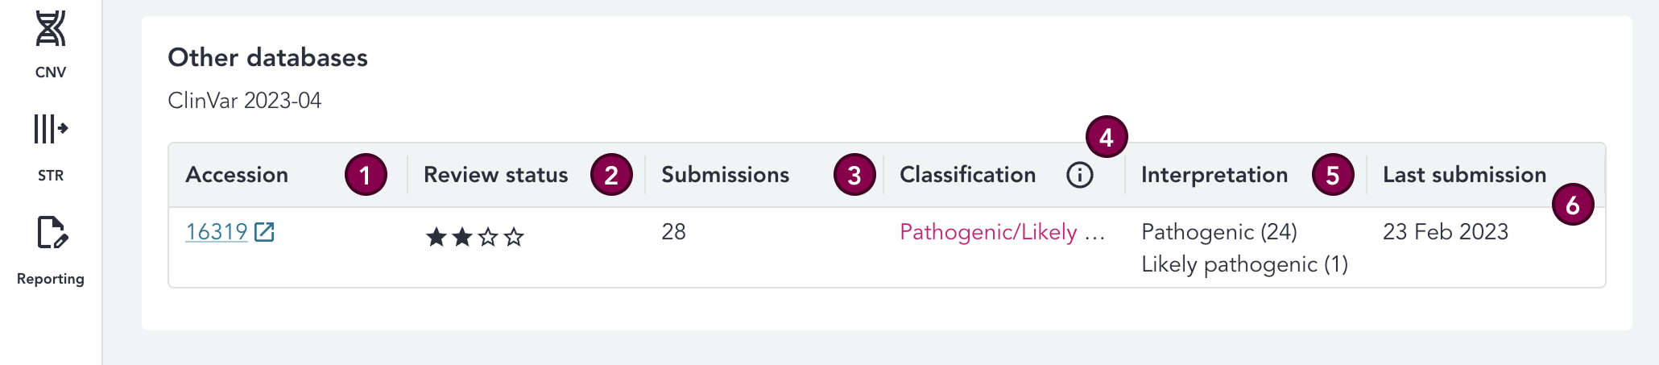Click external link icon beside 16319
This screenshot has width=1659, height=365.
[264, 232]
